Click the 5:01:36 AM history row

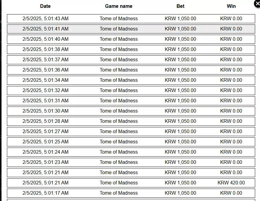click(x=131, y=70)
